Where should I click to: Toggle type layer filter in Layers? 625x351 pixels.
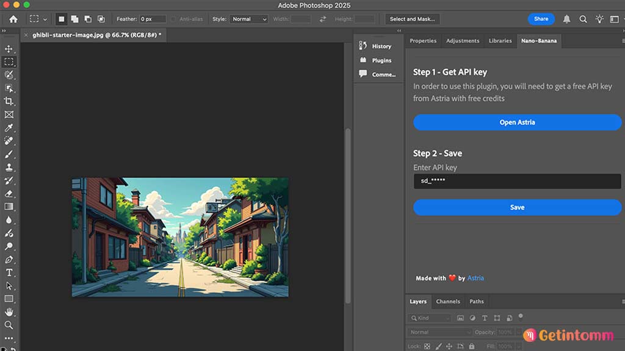tap(485, 318)
